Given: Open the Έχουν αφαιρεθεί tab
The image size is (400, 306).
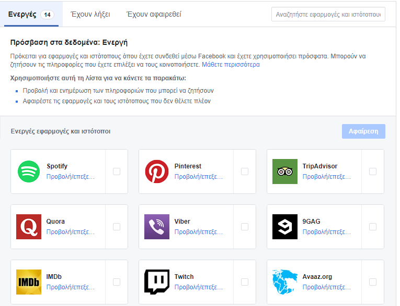Looking at the screenshot, I should pos(154,14).
